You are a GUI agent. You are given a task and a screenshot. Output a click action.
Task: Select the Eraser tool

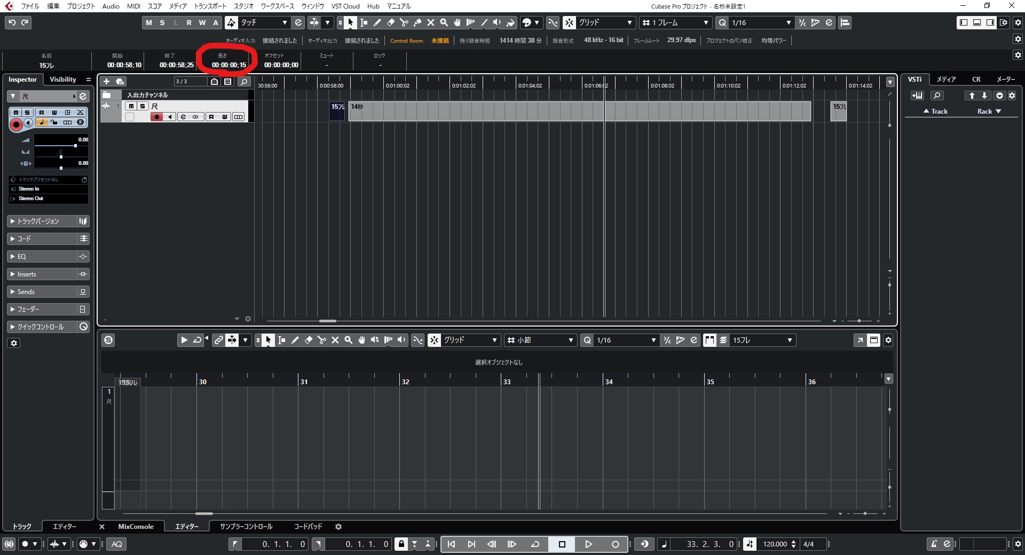tap(390, 22)
